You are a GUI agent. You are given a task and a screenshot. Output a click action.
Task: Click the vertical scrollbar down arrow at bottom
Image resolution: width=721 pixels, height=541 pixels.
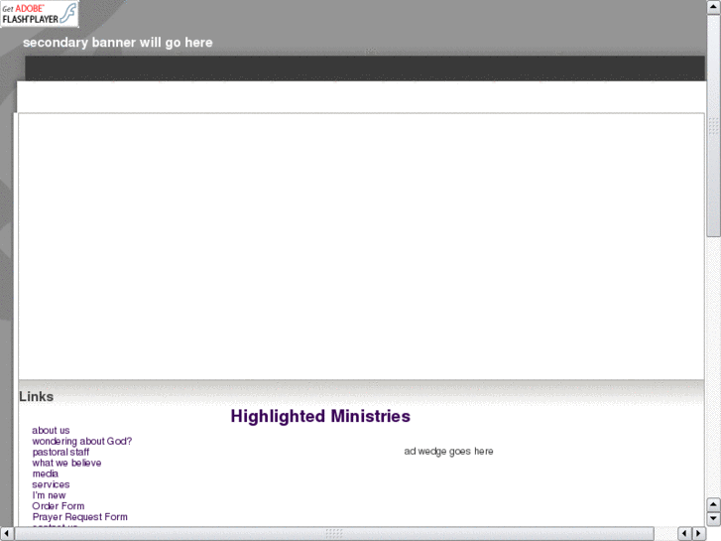coord(713,518)
